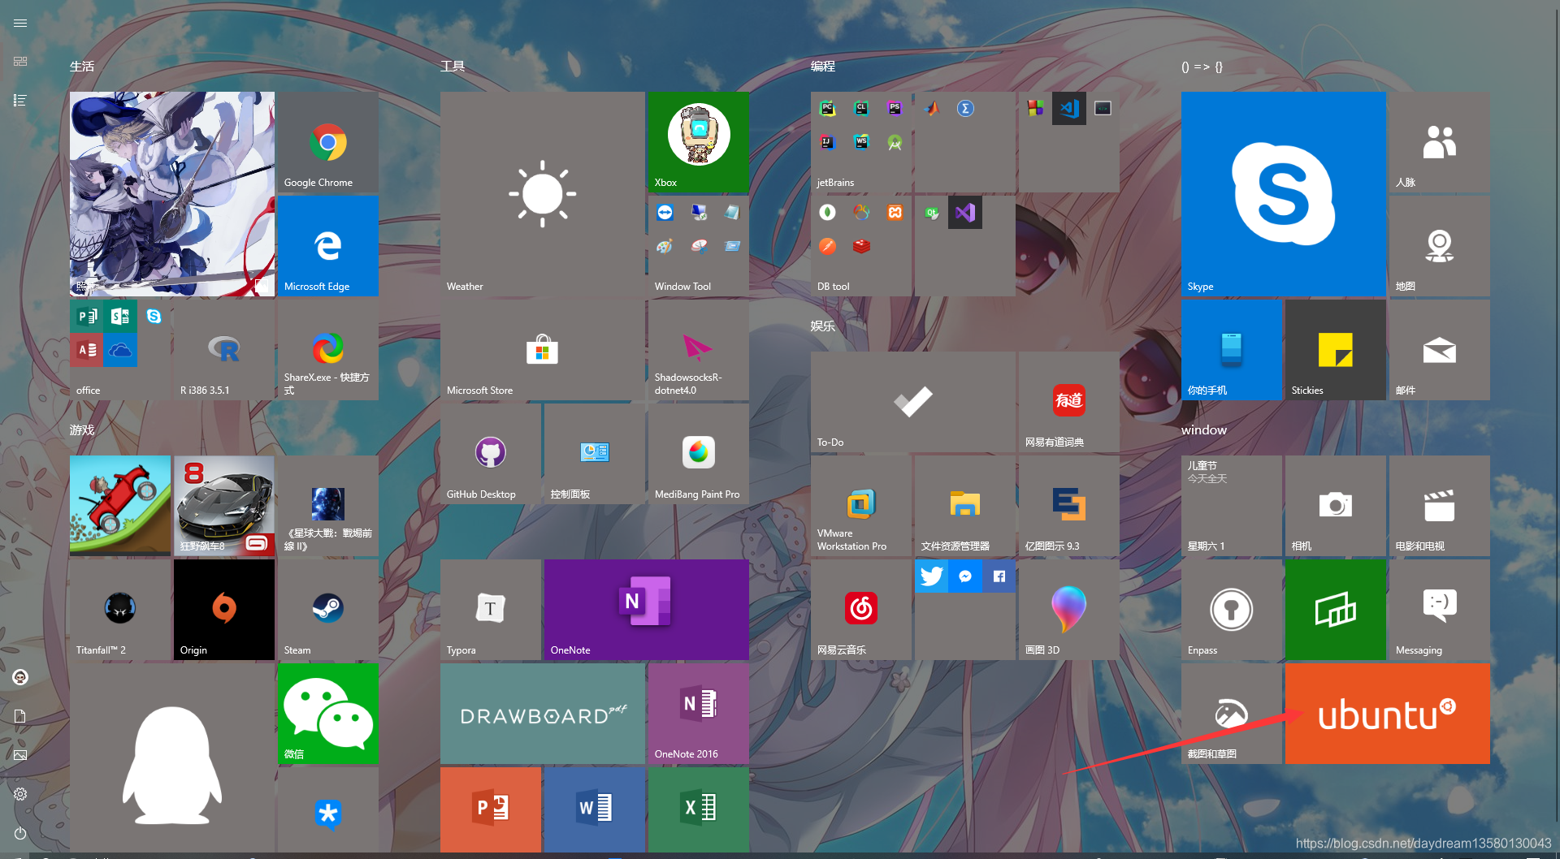Viewport: 1560px width, 859px height.
Task: Open the purple OneNote tile
Action: [647, 610]
